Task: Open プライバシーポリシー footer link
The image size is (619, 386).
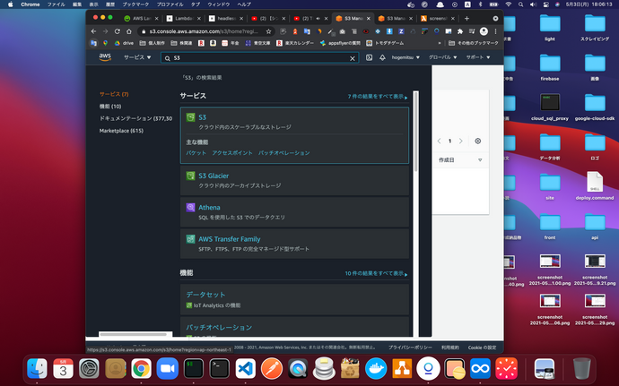Action: point(410,347)
